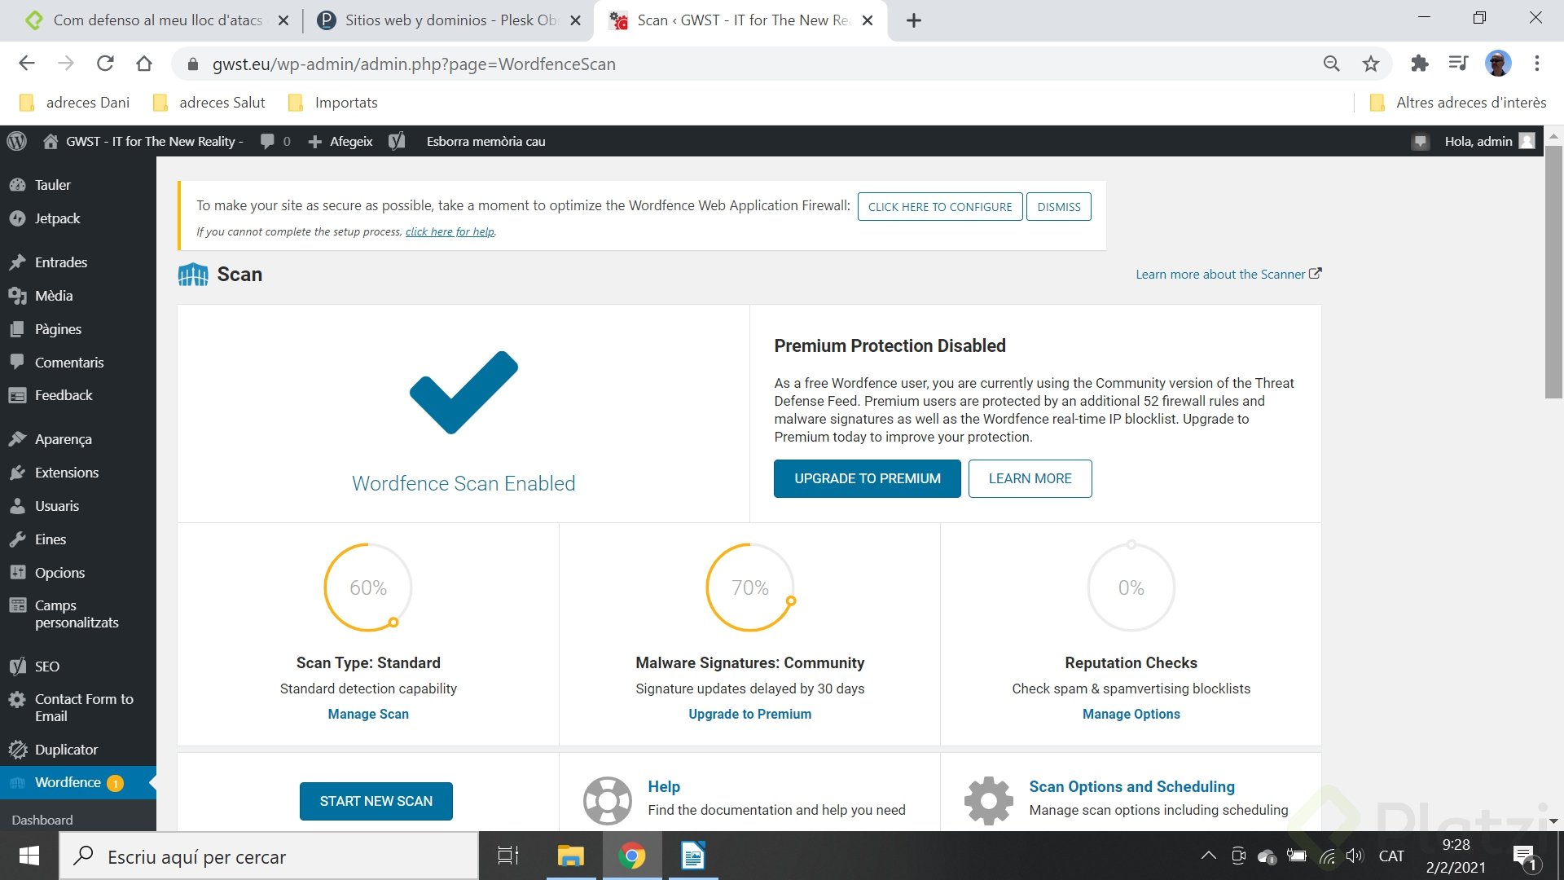Click the Scan Options gear icon
Viewport: 1564px width, 880px height.
(988, 800)
